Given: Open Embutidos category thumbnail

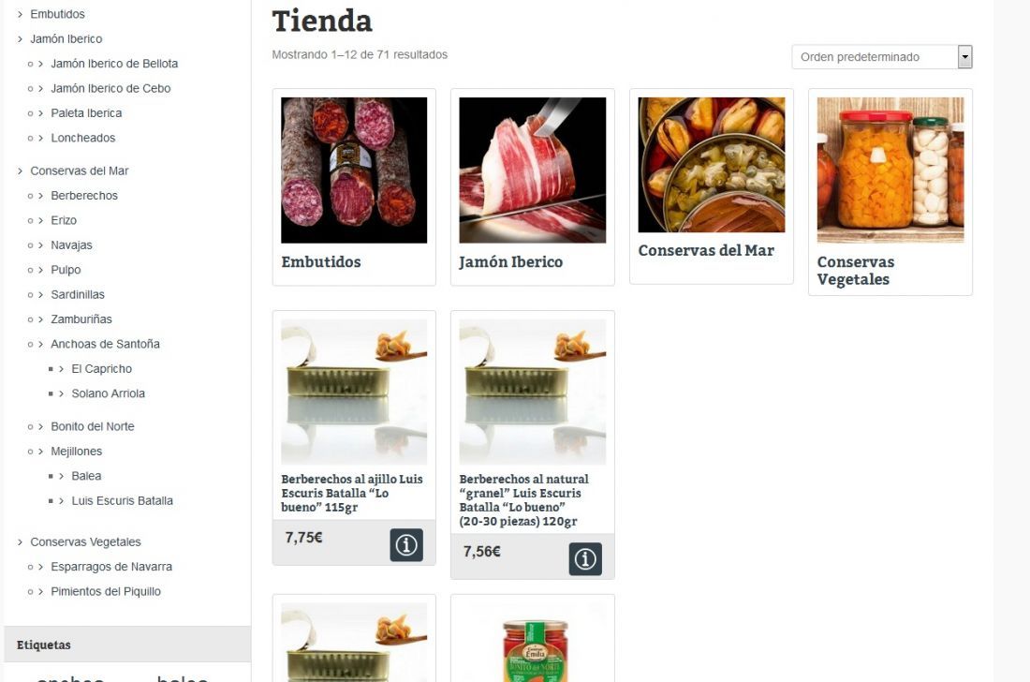Looking at the screenshot, I should coord(353,170).
